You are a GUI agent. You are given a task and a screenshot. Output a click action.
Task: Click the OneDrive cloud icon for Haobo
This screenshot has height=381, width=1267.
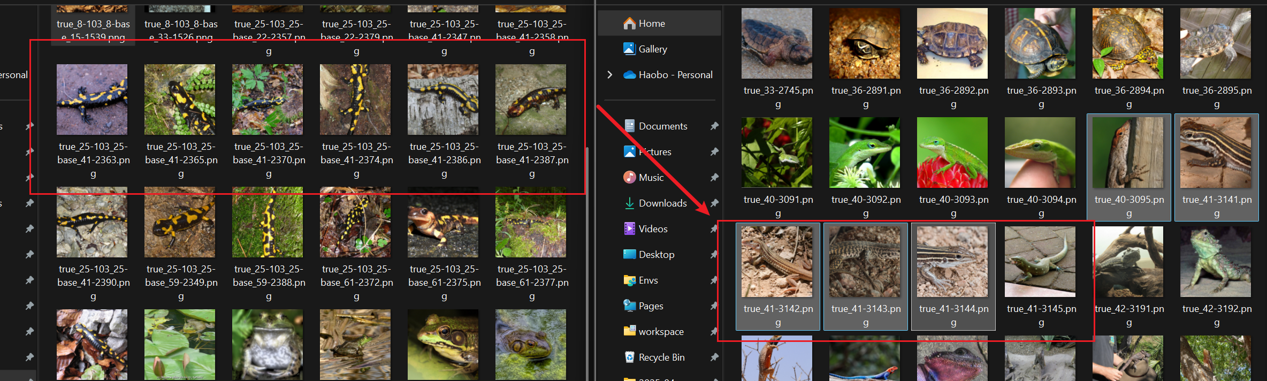point(629,75)
